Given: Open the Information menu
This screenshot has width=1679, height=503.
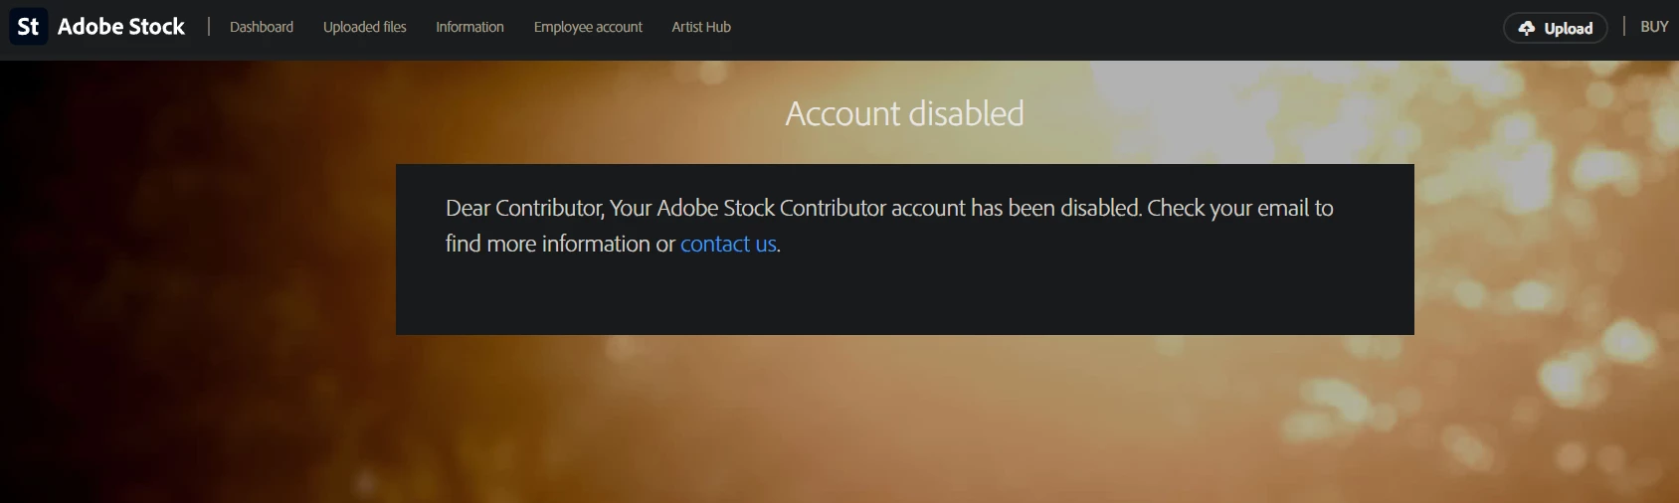Looking at the screenshot, I should tap(469, 27).
